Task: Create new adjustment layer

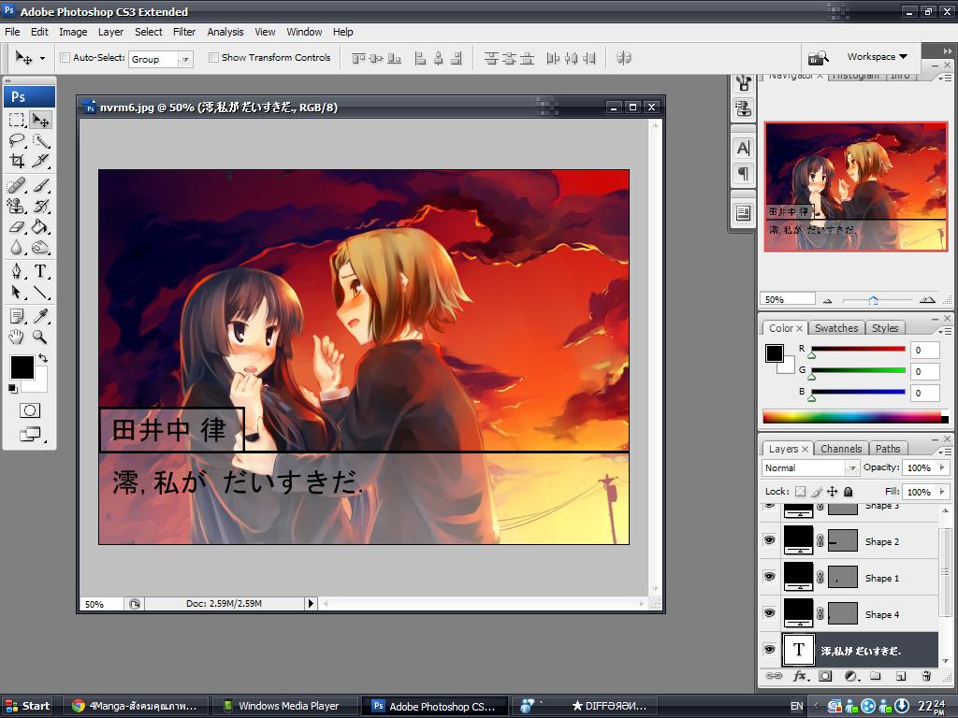Action: [x=850, y=676]
